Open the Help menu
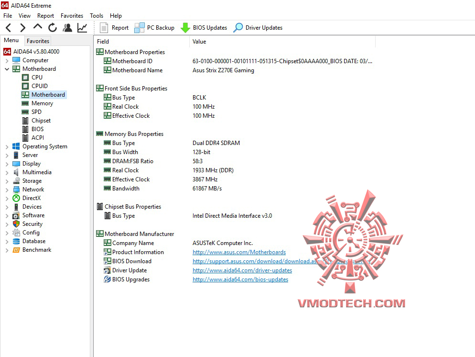The height and width of the screenshot is (357, 475). [116, 16]
